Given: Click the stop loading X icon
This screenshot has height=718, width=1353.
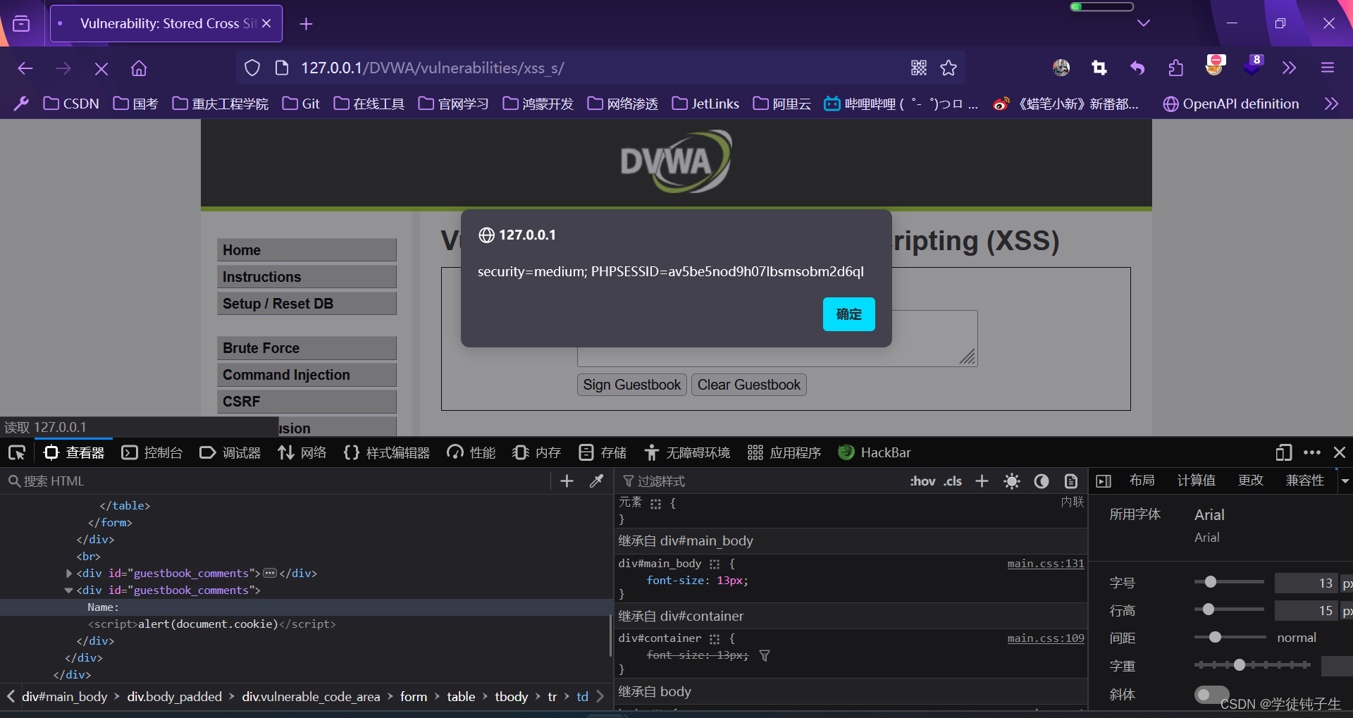Looking at the screenshot, I should (101, 68).
